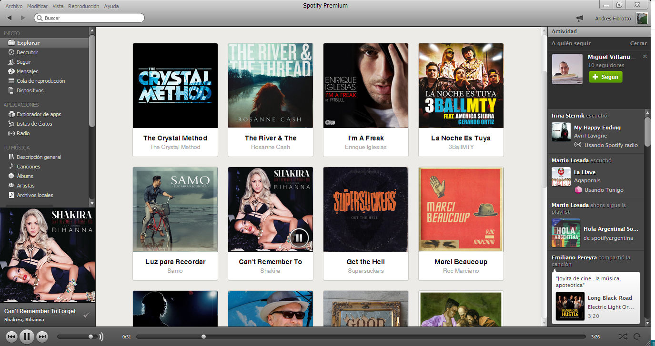Go back with the left arrow
655x346 pixels.
(x=10, y=18)
